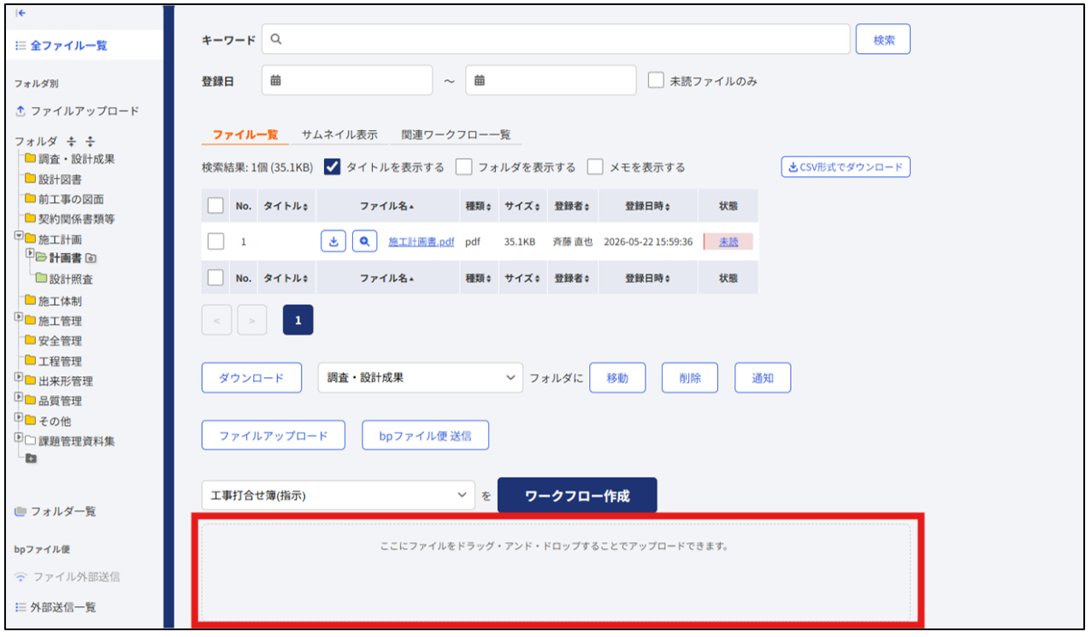Switch to the サムネイル表示 tab

339,135
